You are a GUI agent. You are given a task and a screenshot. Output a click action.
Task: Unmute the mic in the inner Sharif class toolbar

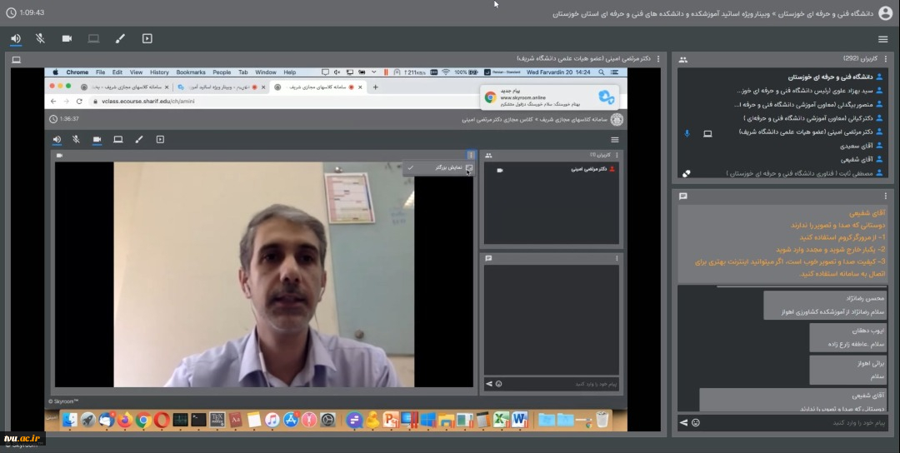tap(76, 139)
